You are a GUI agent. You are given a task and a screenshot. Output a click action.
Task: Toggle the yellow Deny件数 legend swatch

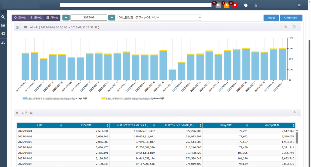pos(103,98)
